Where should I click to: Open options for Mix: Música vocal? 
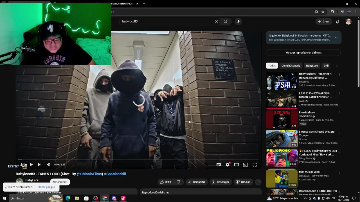340,172
